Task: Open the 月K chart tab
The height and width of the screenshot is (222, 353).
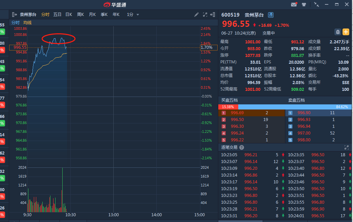Action: (x=92, y=15)
